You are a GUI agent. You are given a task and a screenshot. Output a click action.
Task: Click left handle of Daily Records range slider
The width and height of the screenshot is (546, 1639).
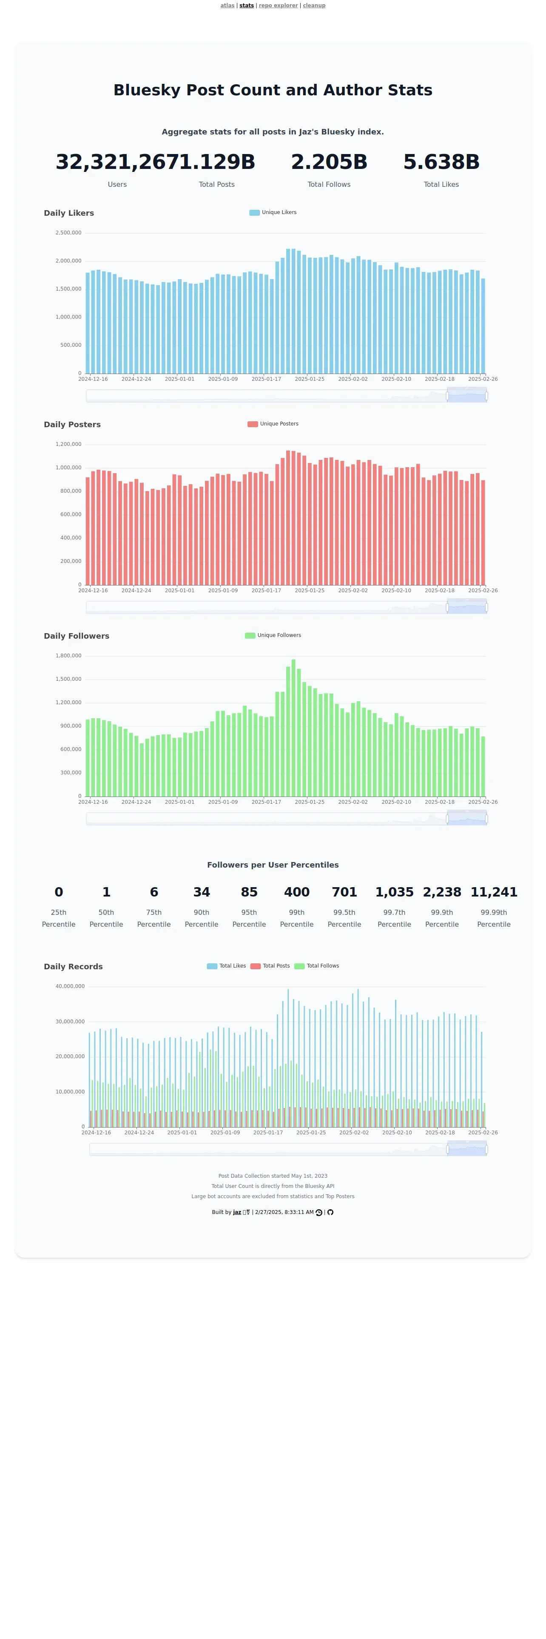click(x=448, y=1150)
